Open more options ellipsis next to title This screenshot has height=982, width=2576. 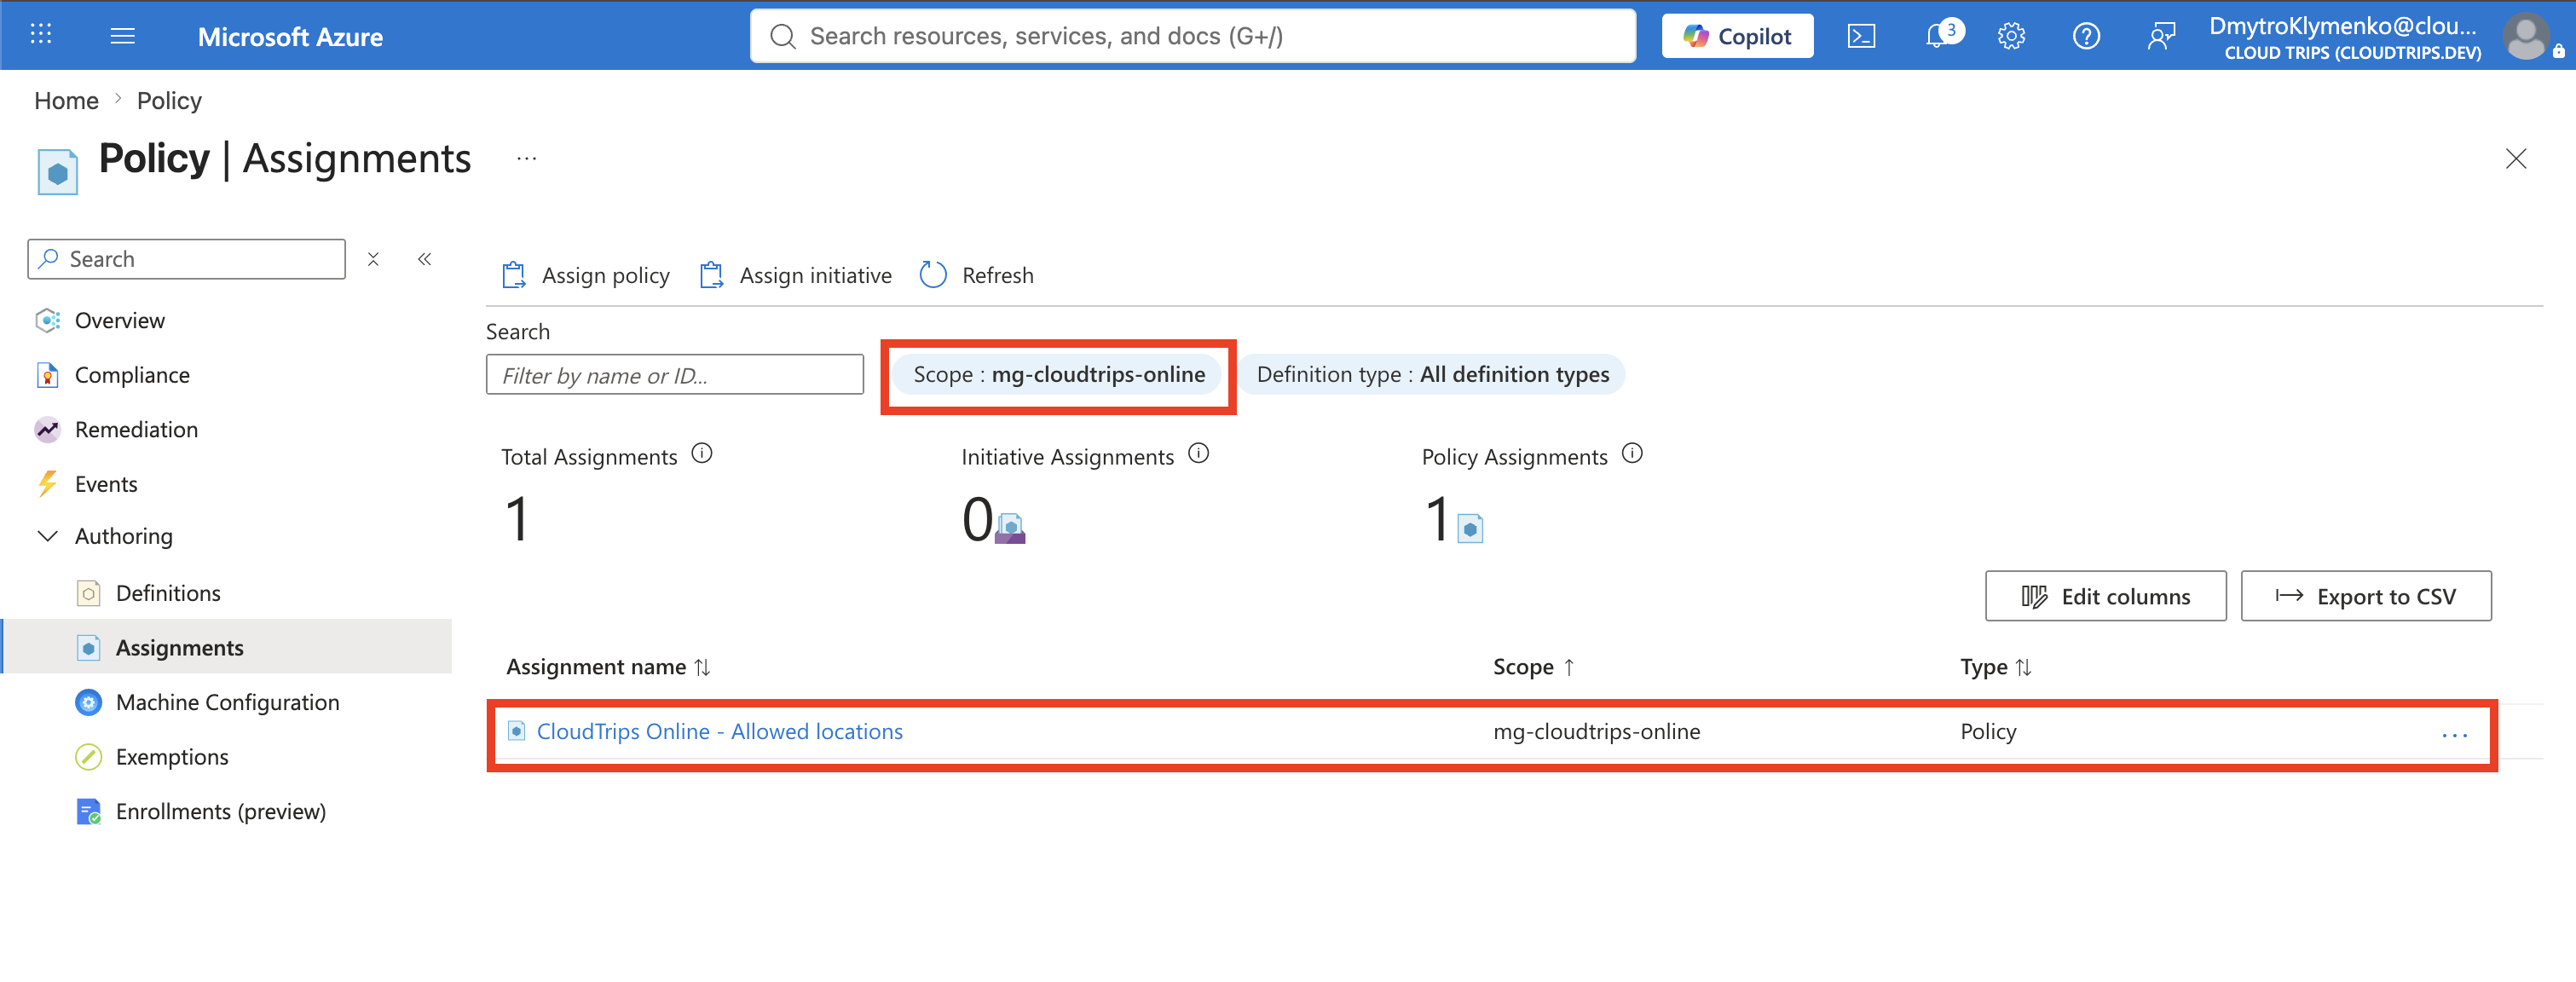point(527,158)
